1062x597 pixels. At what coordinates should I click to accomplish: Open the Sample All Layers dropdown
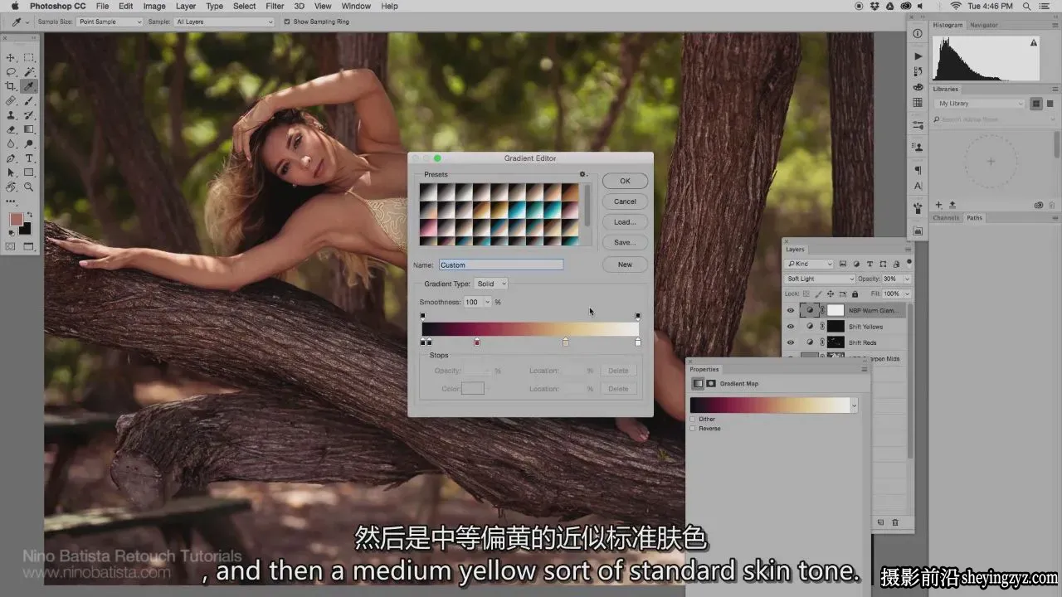click(x=224, y=22)
